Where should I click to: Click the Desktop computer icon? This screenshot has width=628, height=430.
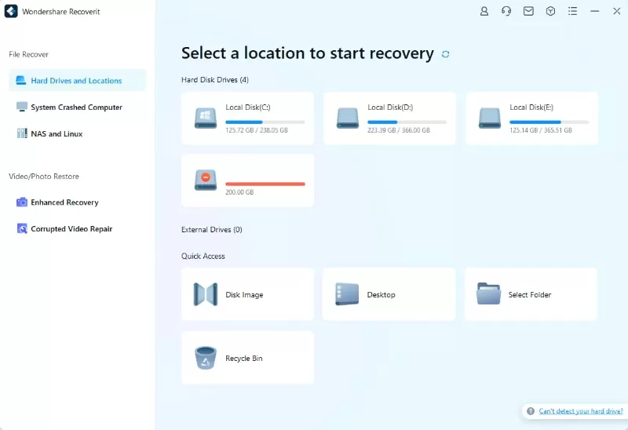pyautogui.click(x=347, y=294)
